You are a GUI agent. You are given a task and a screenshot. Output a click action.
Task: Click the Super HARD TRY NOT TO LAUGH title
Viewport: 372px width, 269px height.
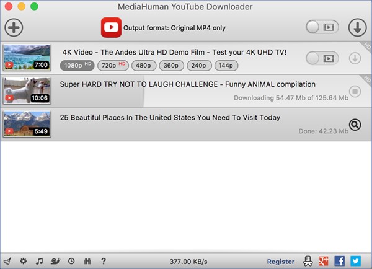pos(188,84)
